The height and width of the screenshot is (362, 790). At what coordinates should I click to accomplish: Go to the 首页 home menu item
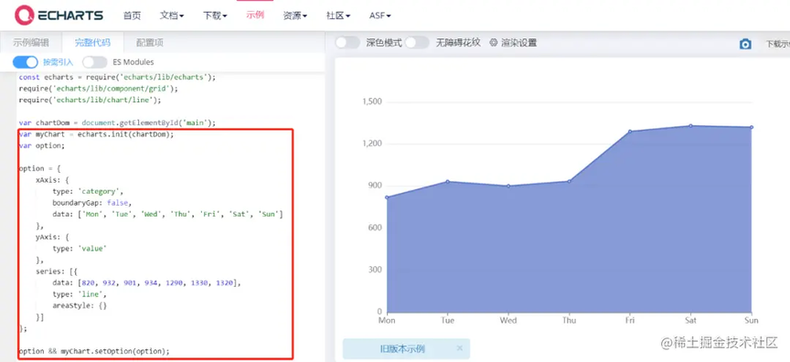click(132, 16)
